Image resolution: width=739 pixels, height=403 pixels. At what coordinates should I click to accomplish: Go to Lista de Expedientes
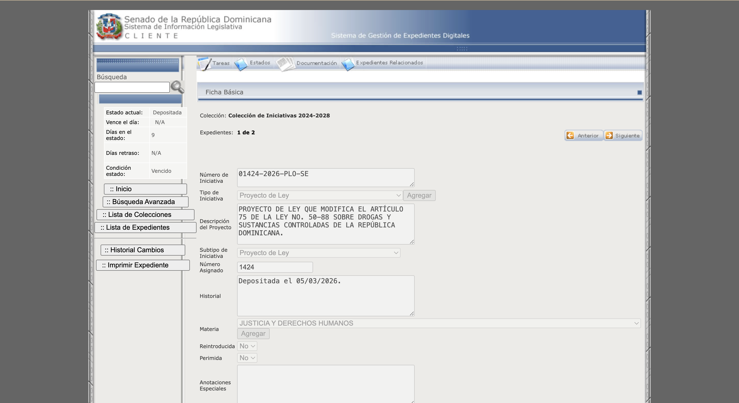point(145,228)
